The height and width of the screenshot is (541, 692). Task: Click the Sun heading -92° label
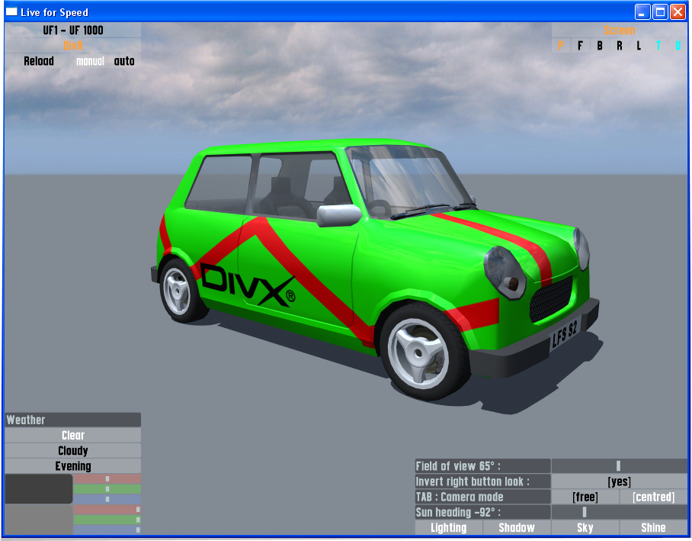pyautogui.click(x=483, y=512)
